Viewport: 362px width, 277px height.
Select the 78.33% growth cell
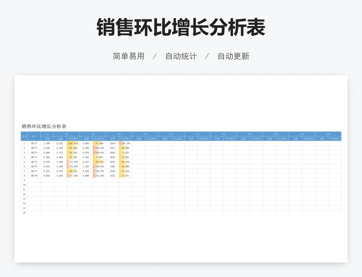click(100, 162)
